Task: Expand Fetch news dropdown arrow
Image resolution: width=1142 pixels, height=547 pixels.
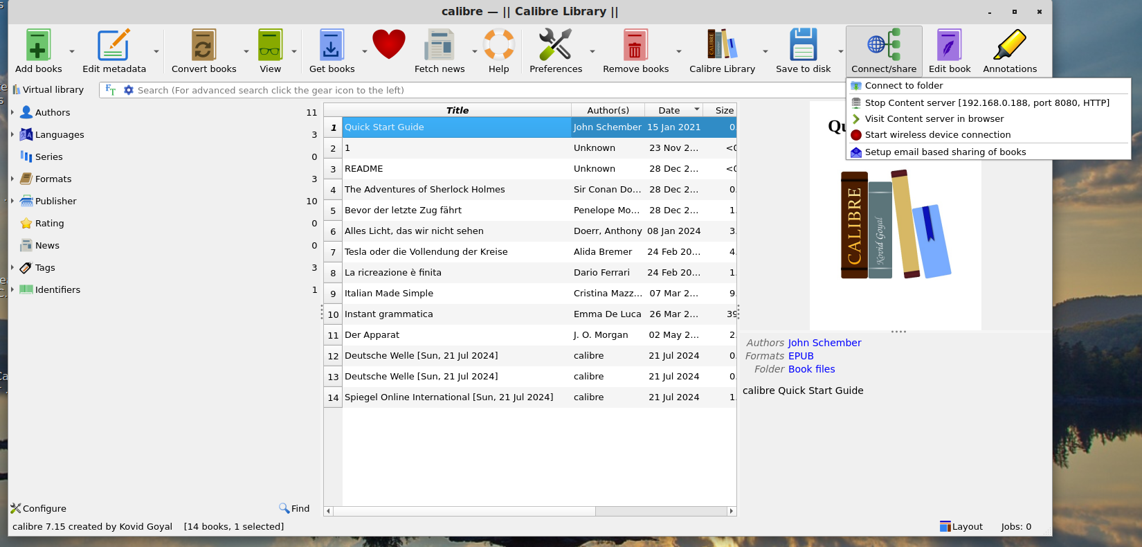Action: tap(475, 51)
